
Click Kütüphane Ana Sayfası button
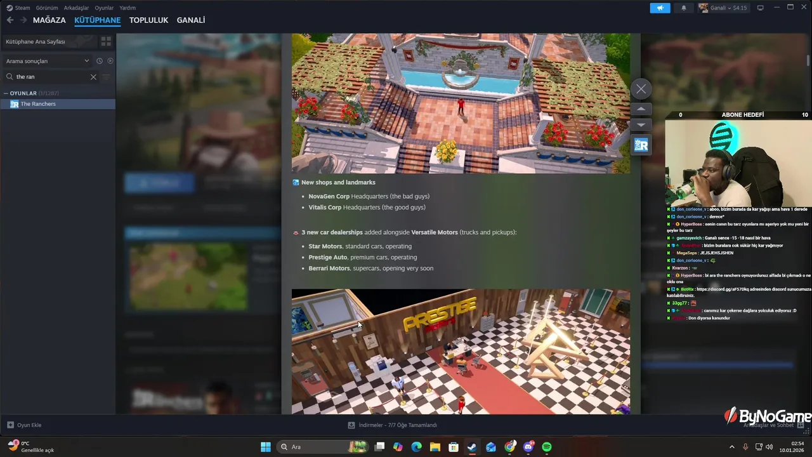pyautogui.click(x=49, y=41)
